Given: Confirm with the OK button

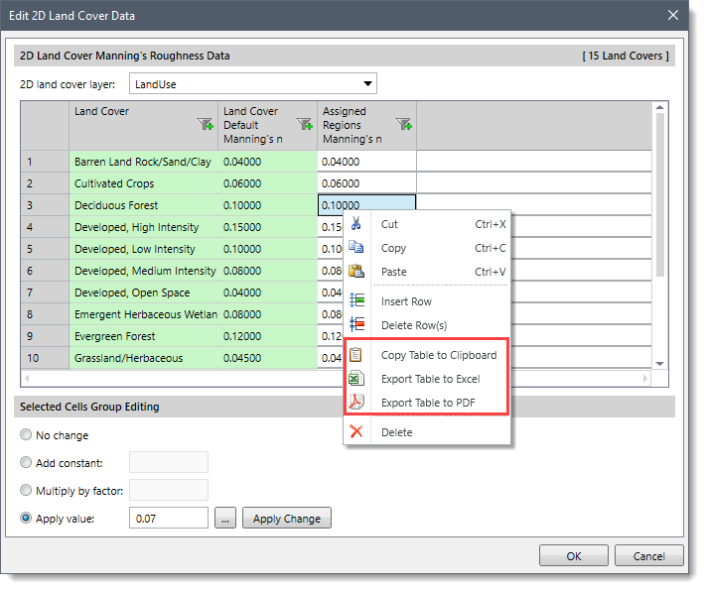Looking at the screenshot, I should [574, 556].
